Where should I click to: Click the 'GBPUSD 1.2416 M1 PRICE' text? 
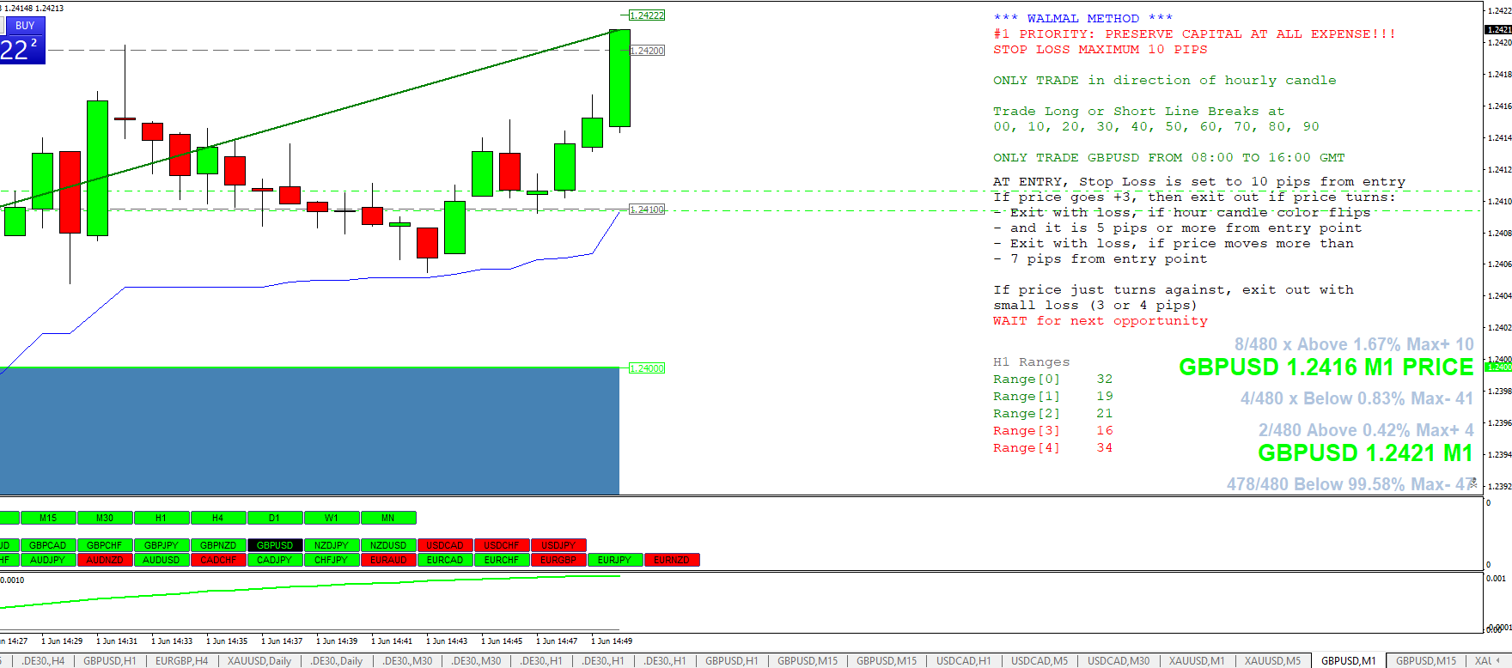pyautogui.click(x=1326, y=367)
